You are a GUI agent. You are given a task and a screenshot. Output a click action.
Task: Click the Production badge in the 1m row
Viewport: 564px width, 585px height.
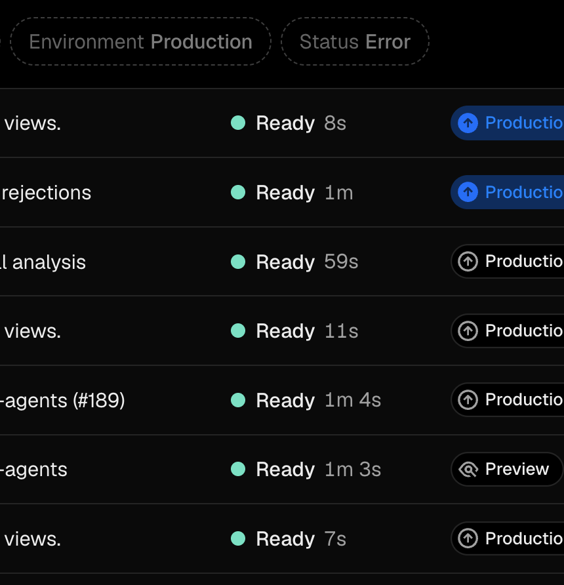[x=508, y=192]
